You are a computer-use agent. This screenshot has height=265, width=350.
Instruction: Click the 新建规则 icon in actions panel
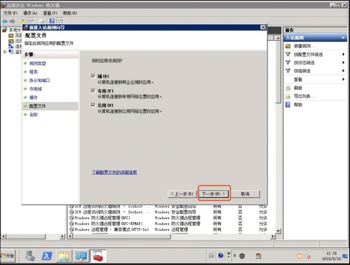(288, 46)
